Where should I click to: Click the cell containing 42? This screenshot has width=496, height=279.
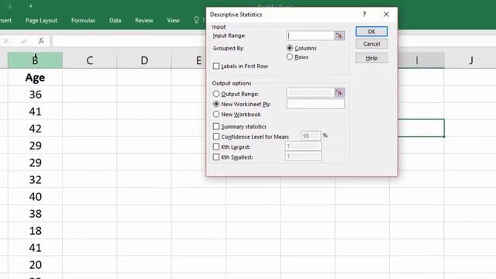coord(35,129)
